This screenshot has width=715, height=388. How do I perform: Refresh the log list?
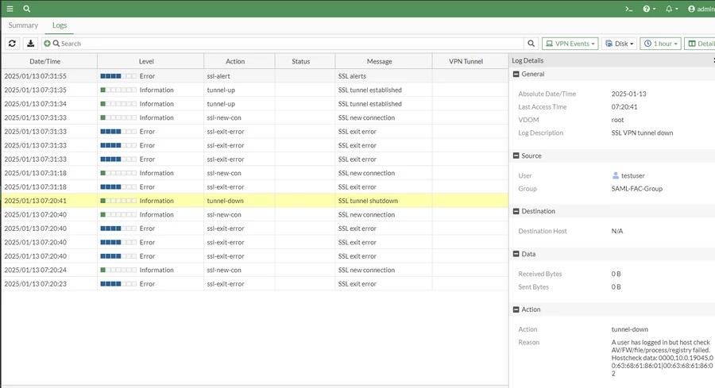[12, 44]
